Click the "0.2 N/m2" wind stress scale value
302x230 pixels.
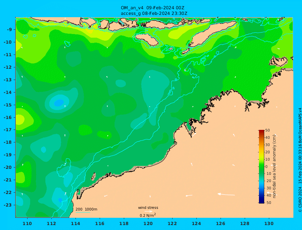pyautogui.click(x=148, y=215)
